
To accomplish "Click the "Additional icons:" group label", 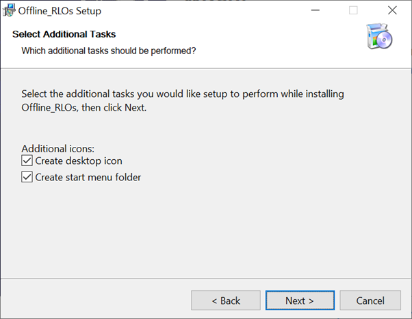I will tap(57, 148).
